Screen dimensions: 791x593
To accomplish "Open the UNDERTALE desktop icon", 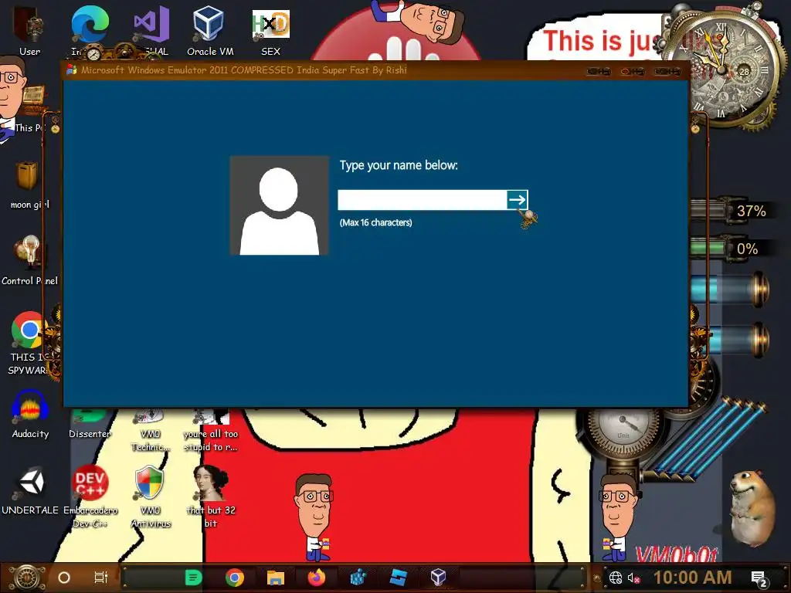I will tap(30, 491).
